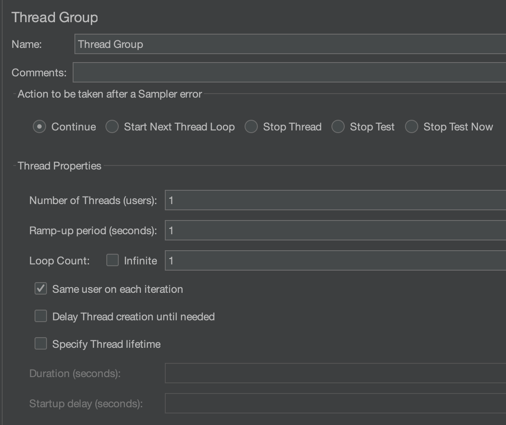Click the Duration (seconds) field

click(335, 373)
